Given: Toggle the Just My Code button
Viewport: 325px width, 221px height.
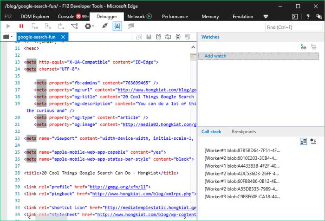Looking at the screenshot, I should (117, 26).
